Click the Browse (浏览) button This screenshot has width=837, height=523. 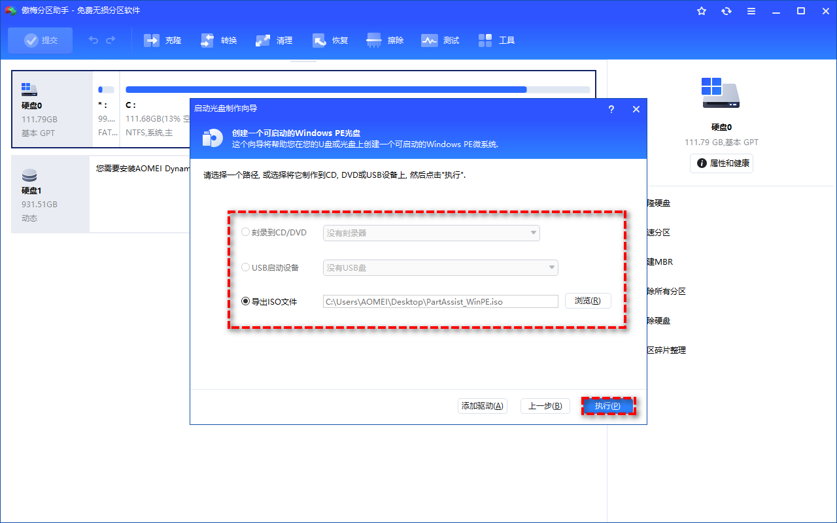(588, 301)
